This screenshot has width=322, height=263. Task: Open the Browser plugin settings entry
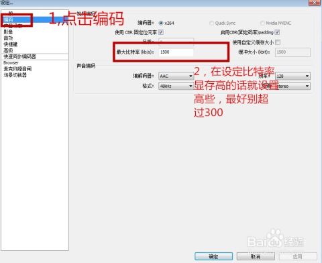tap(11, 62)
